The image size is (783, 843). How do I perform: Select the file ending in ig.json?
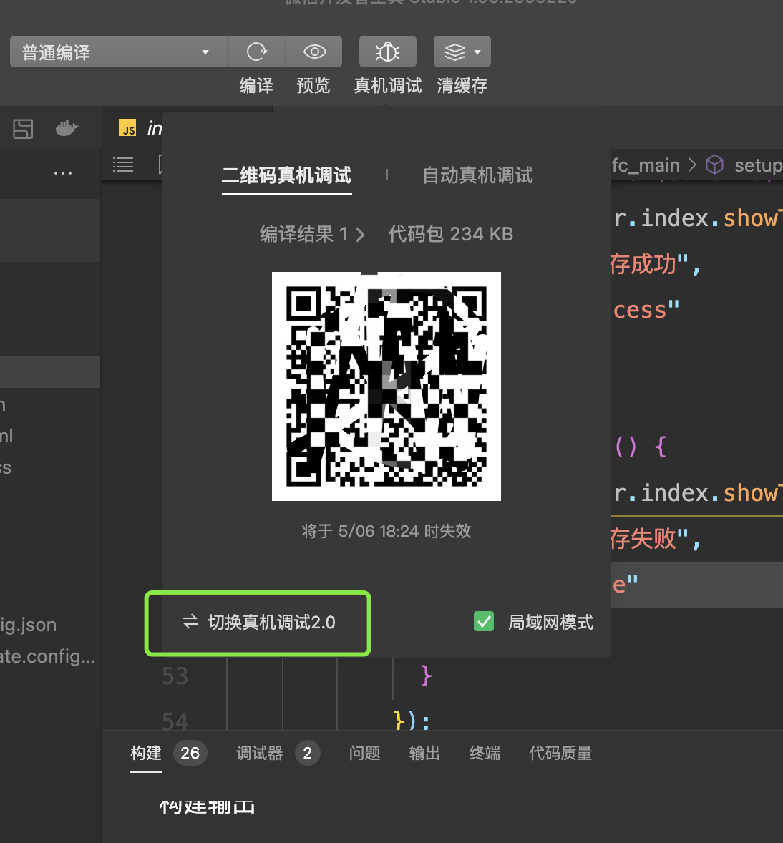pyautogui.click(x=29, y=625)
